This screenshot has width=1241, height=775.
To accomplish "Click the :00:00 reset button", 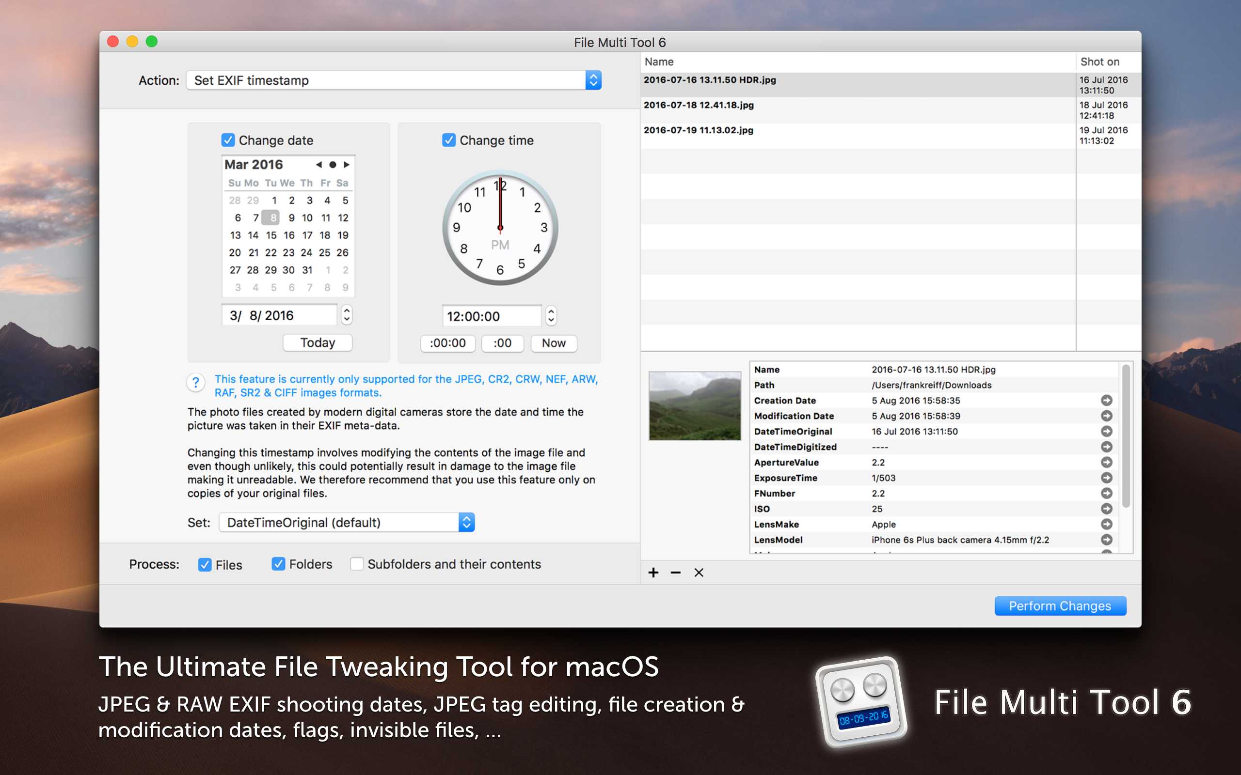I will click(448, 343).
